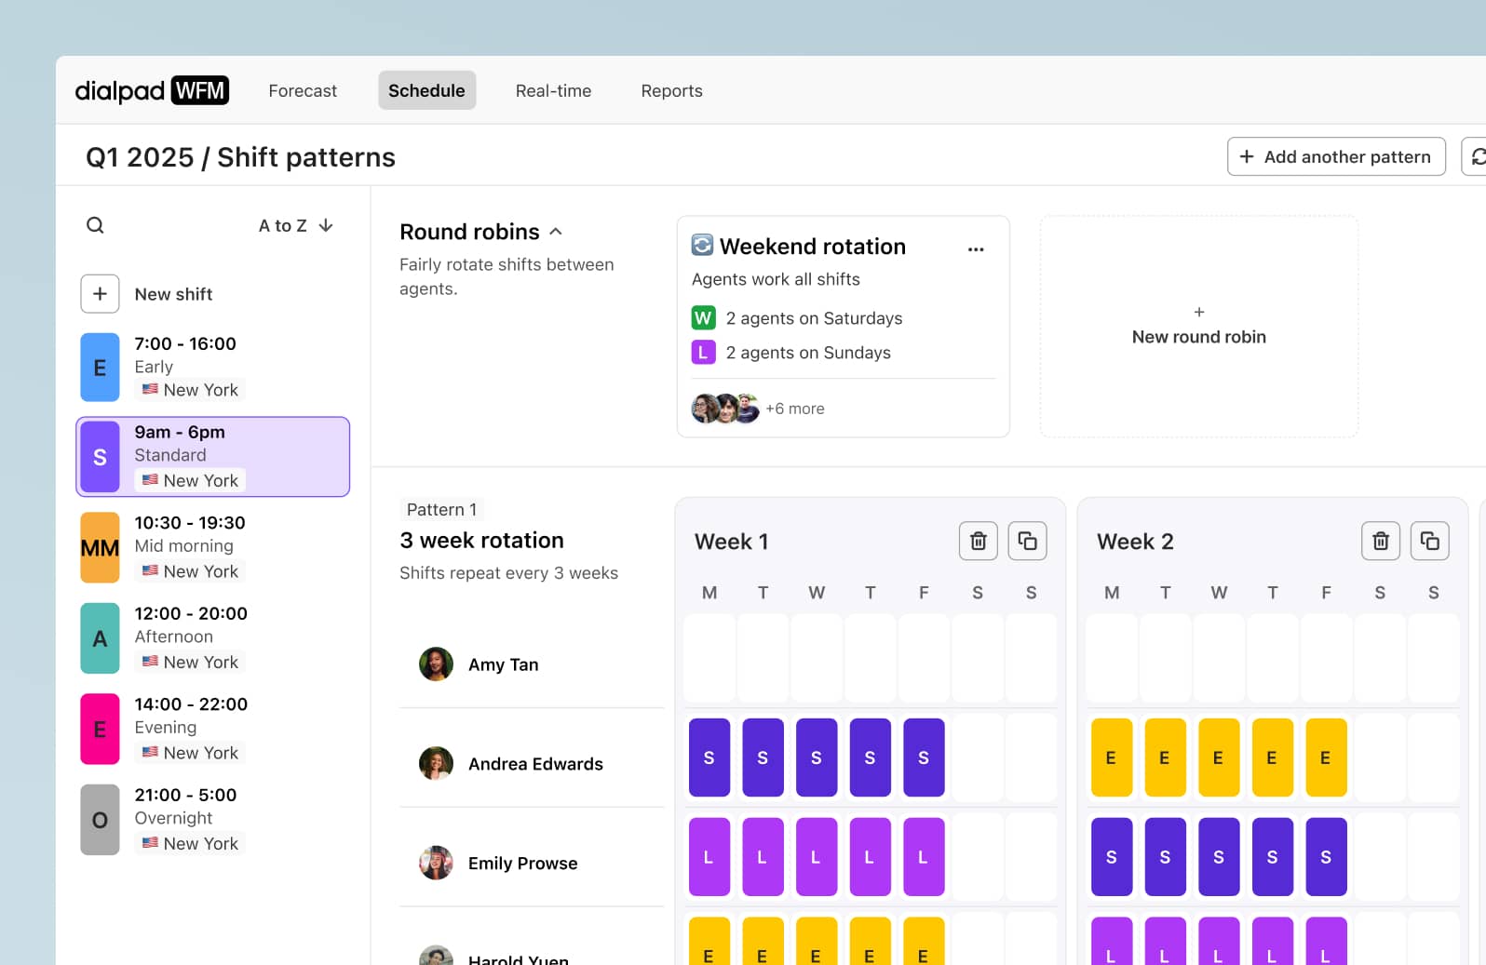The height and width of the screenshot is (965, 1486).
Task: Duplicate Week 1 with the copy icon
Action: [1027, 541]
